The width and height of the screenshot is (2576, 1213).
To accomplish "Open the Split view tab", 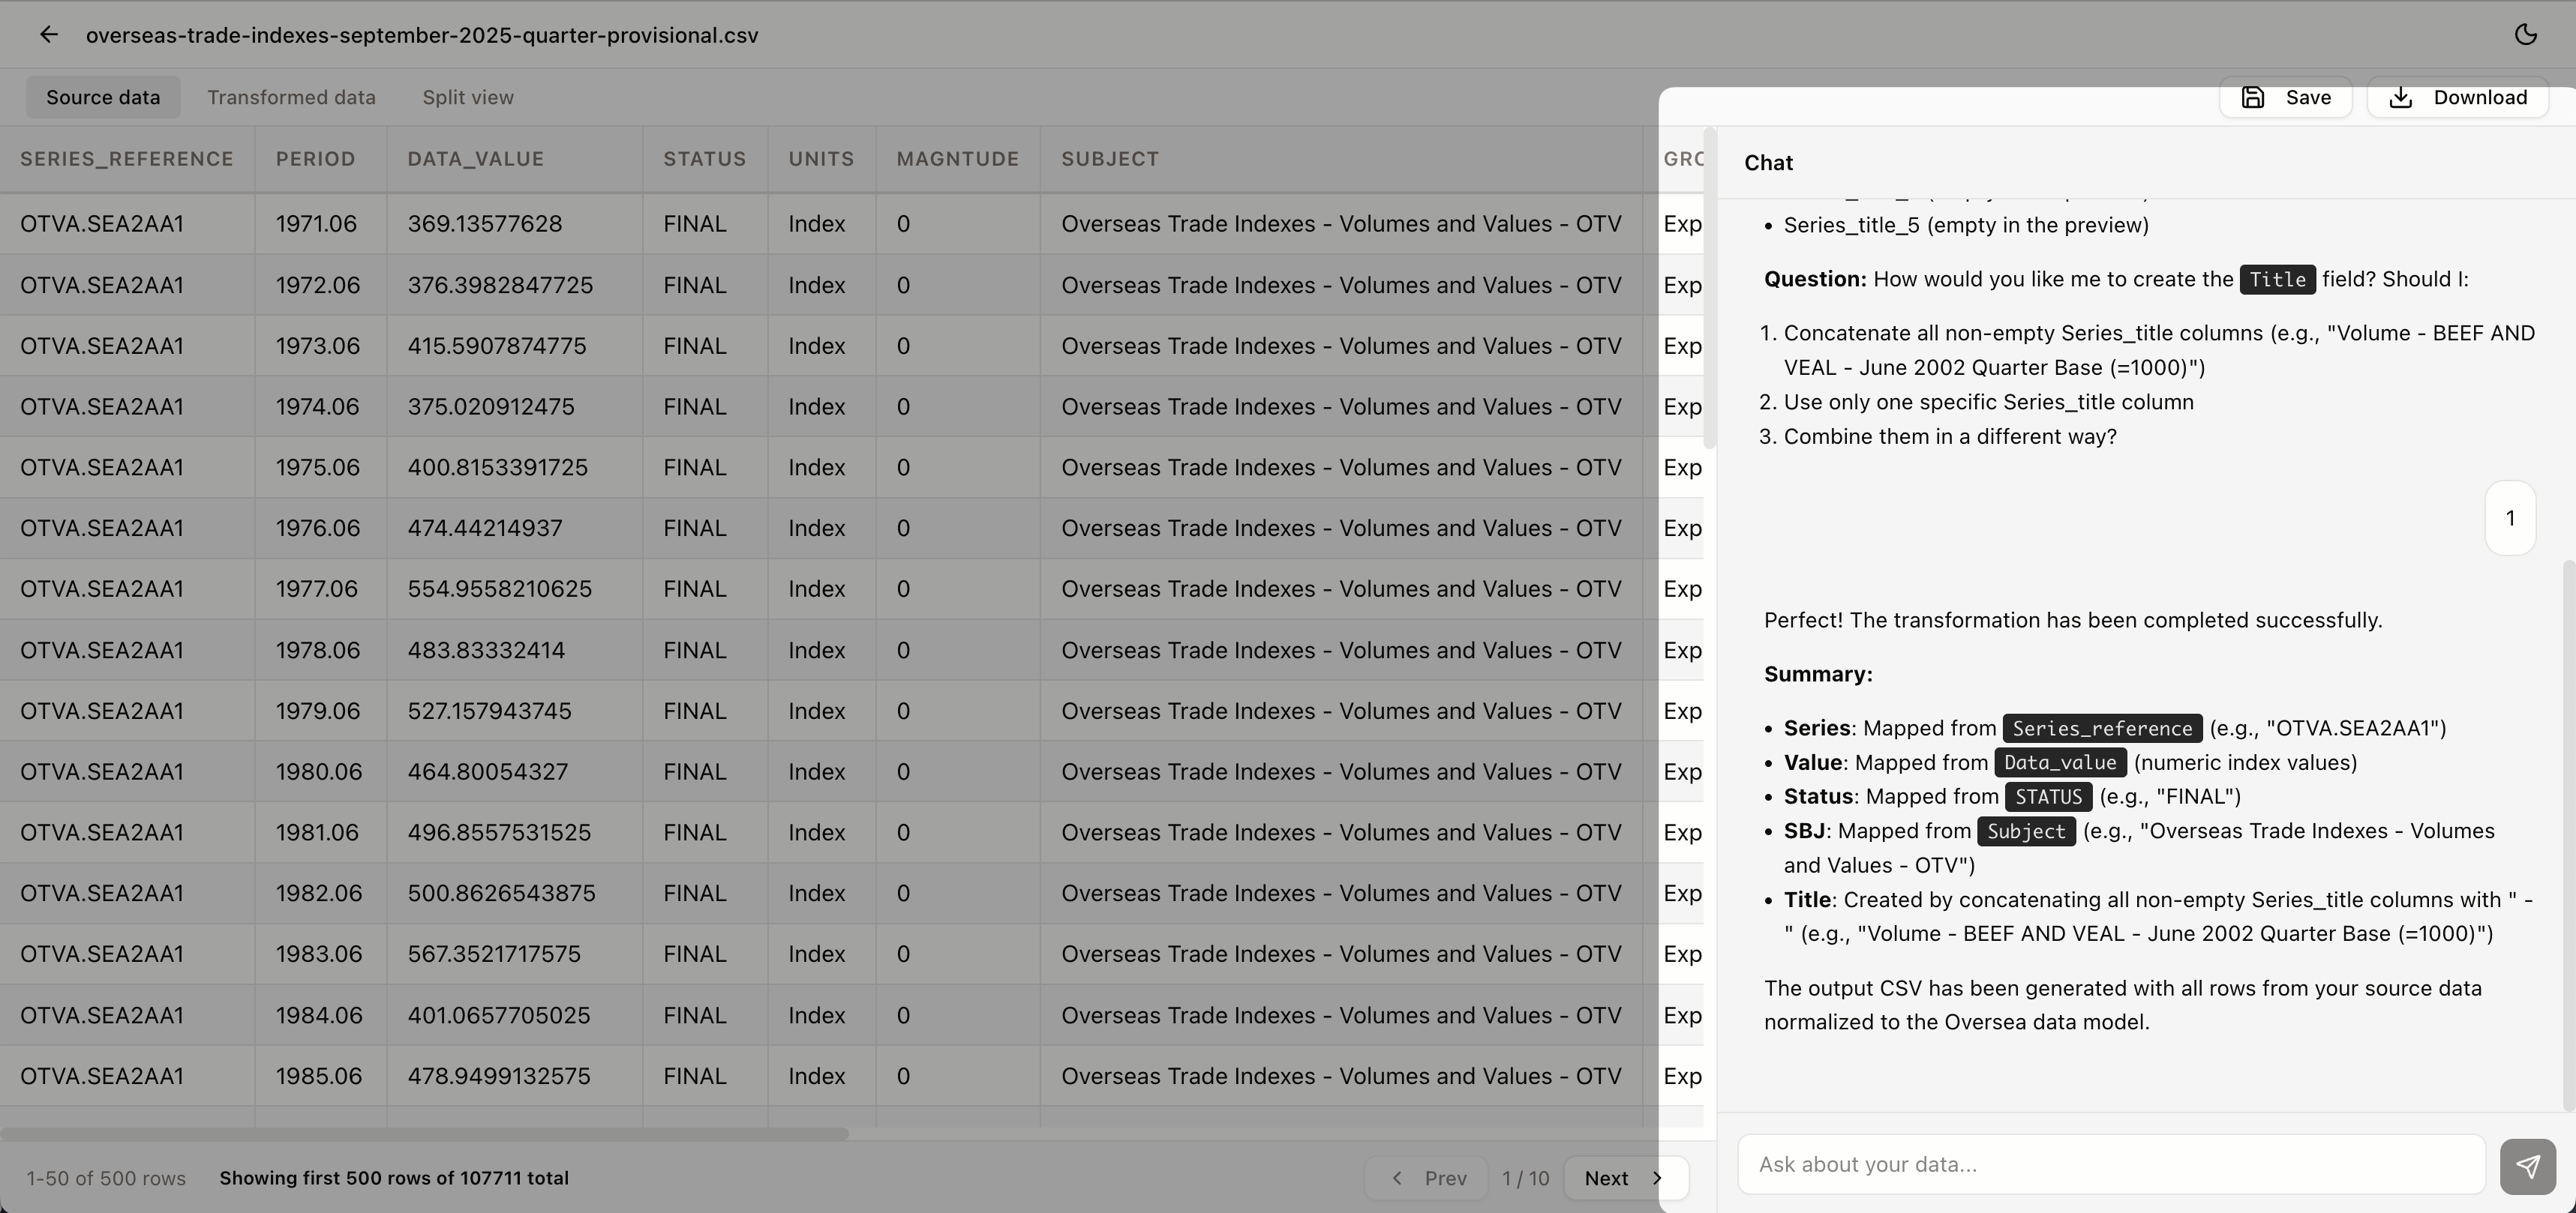I will click(467, 97).
